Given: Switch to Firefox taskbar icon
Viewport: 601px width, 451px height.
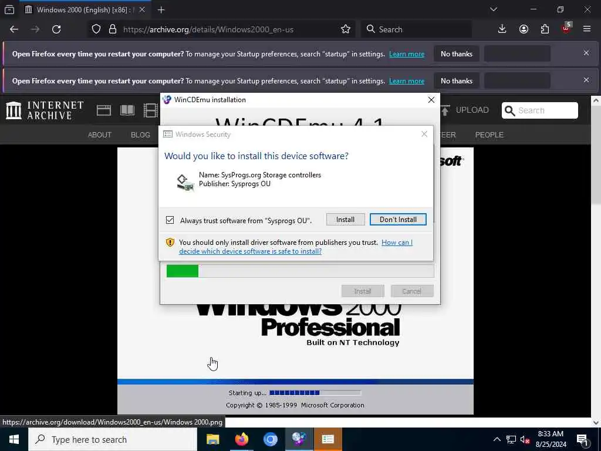Looking at the screenshot, I should coord(241,439).
